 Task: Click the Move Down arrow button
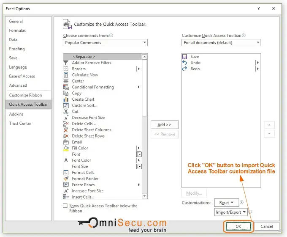[x=269, y=134]
